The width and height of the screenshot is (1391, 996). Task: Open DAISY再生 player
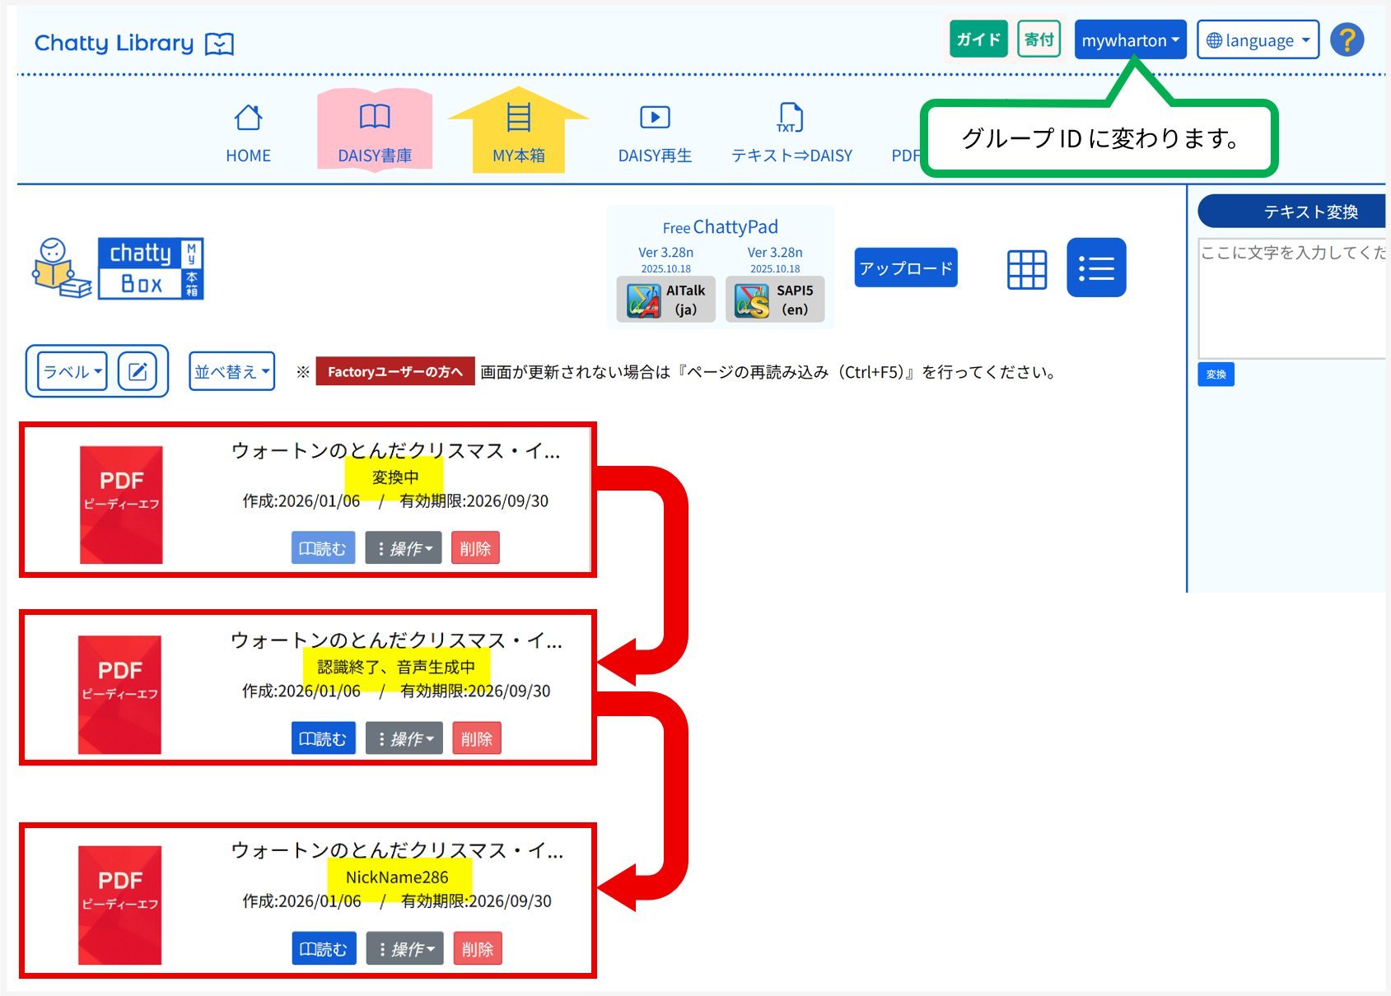pos(655,133)
